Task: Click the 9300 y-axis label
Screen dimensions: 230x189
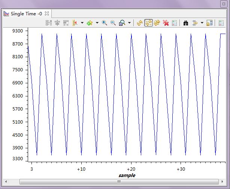Action: pyautogui.click(x=18, y=31)
